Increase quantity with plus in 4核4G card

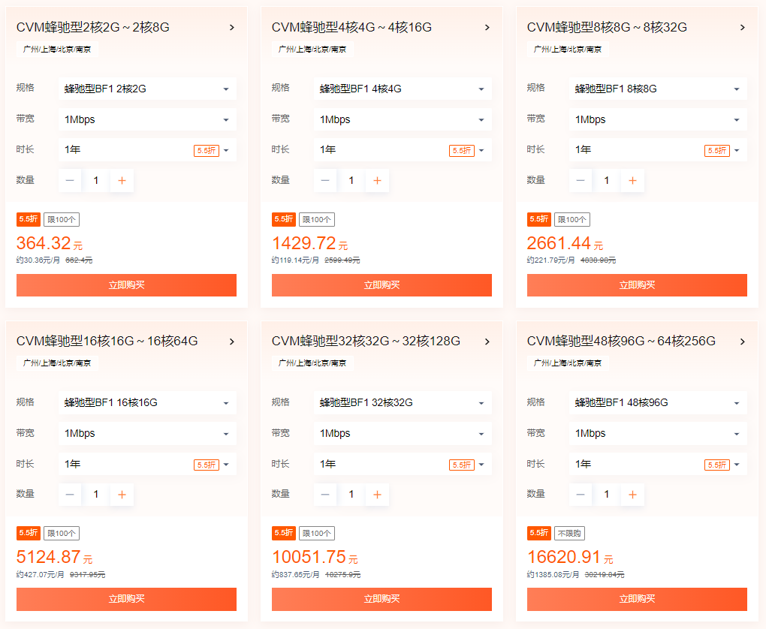click(377, 181)
